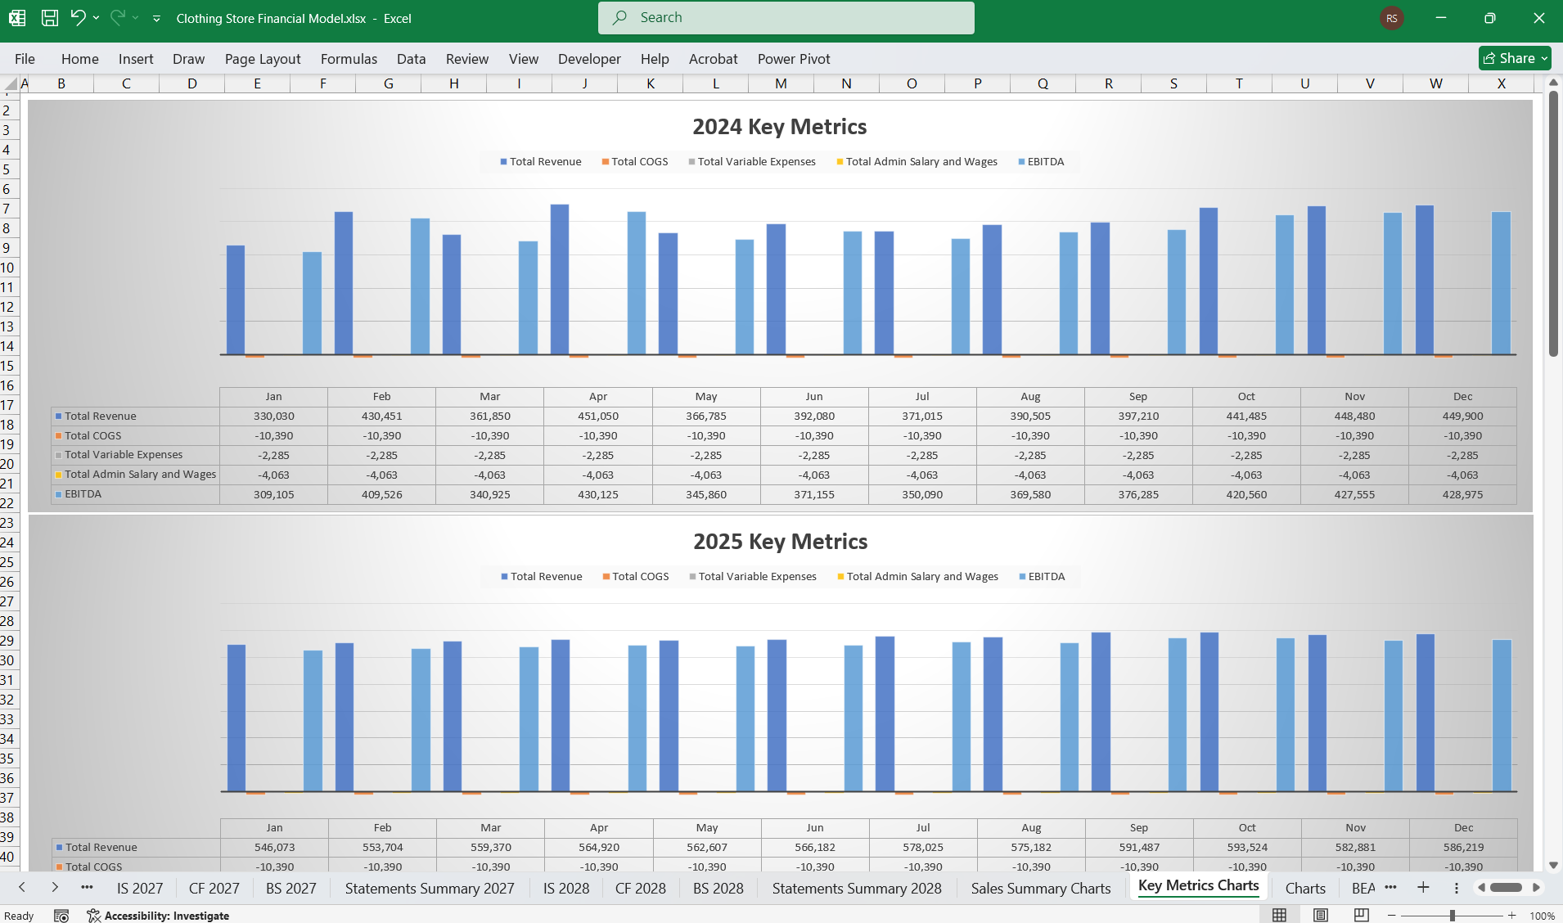Image resolution: width=1563 pixels, height=923 pixels.
Task: Switch to CF 2028 sheet tab
Action: 641,889
